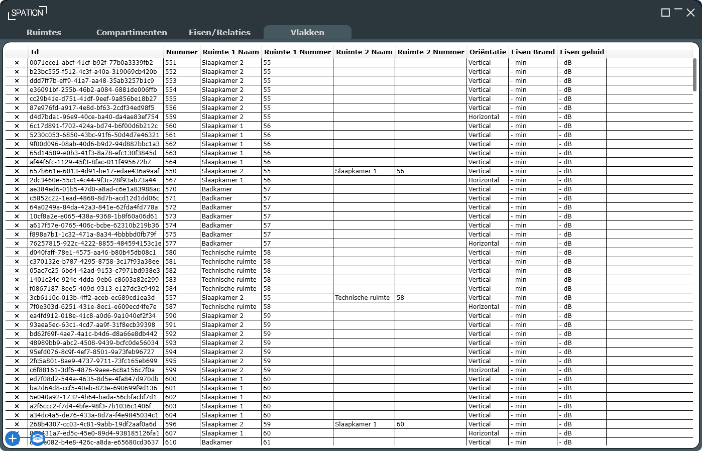Click the blue plus add button
Image resolution: width=702 pixels, height=451 pixels.
(13, 438)
